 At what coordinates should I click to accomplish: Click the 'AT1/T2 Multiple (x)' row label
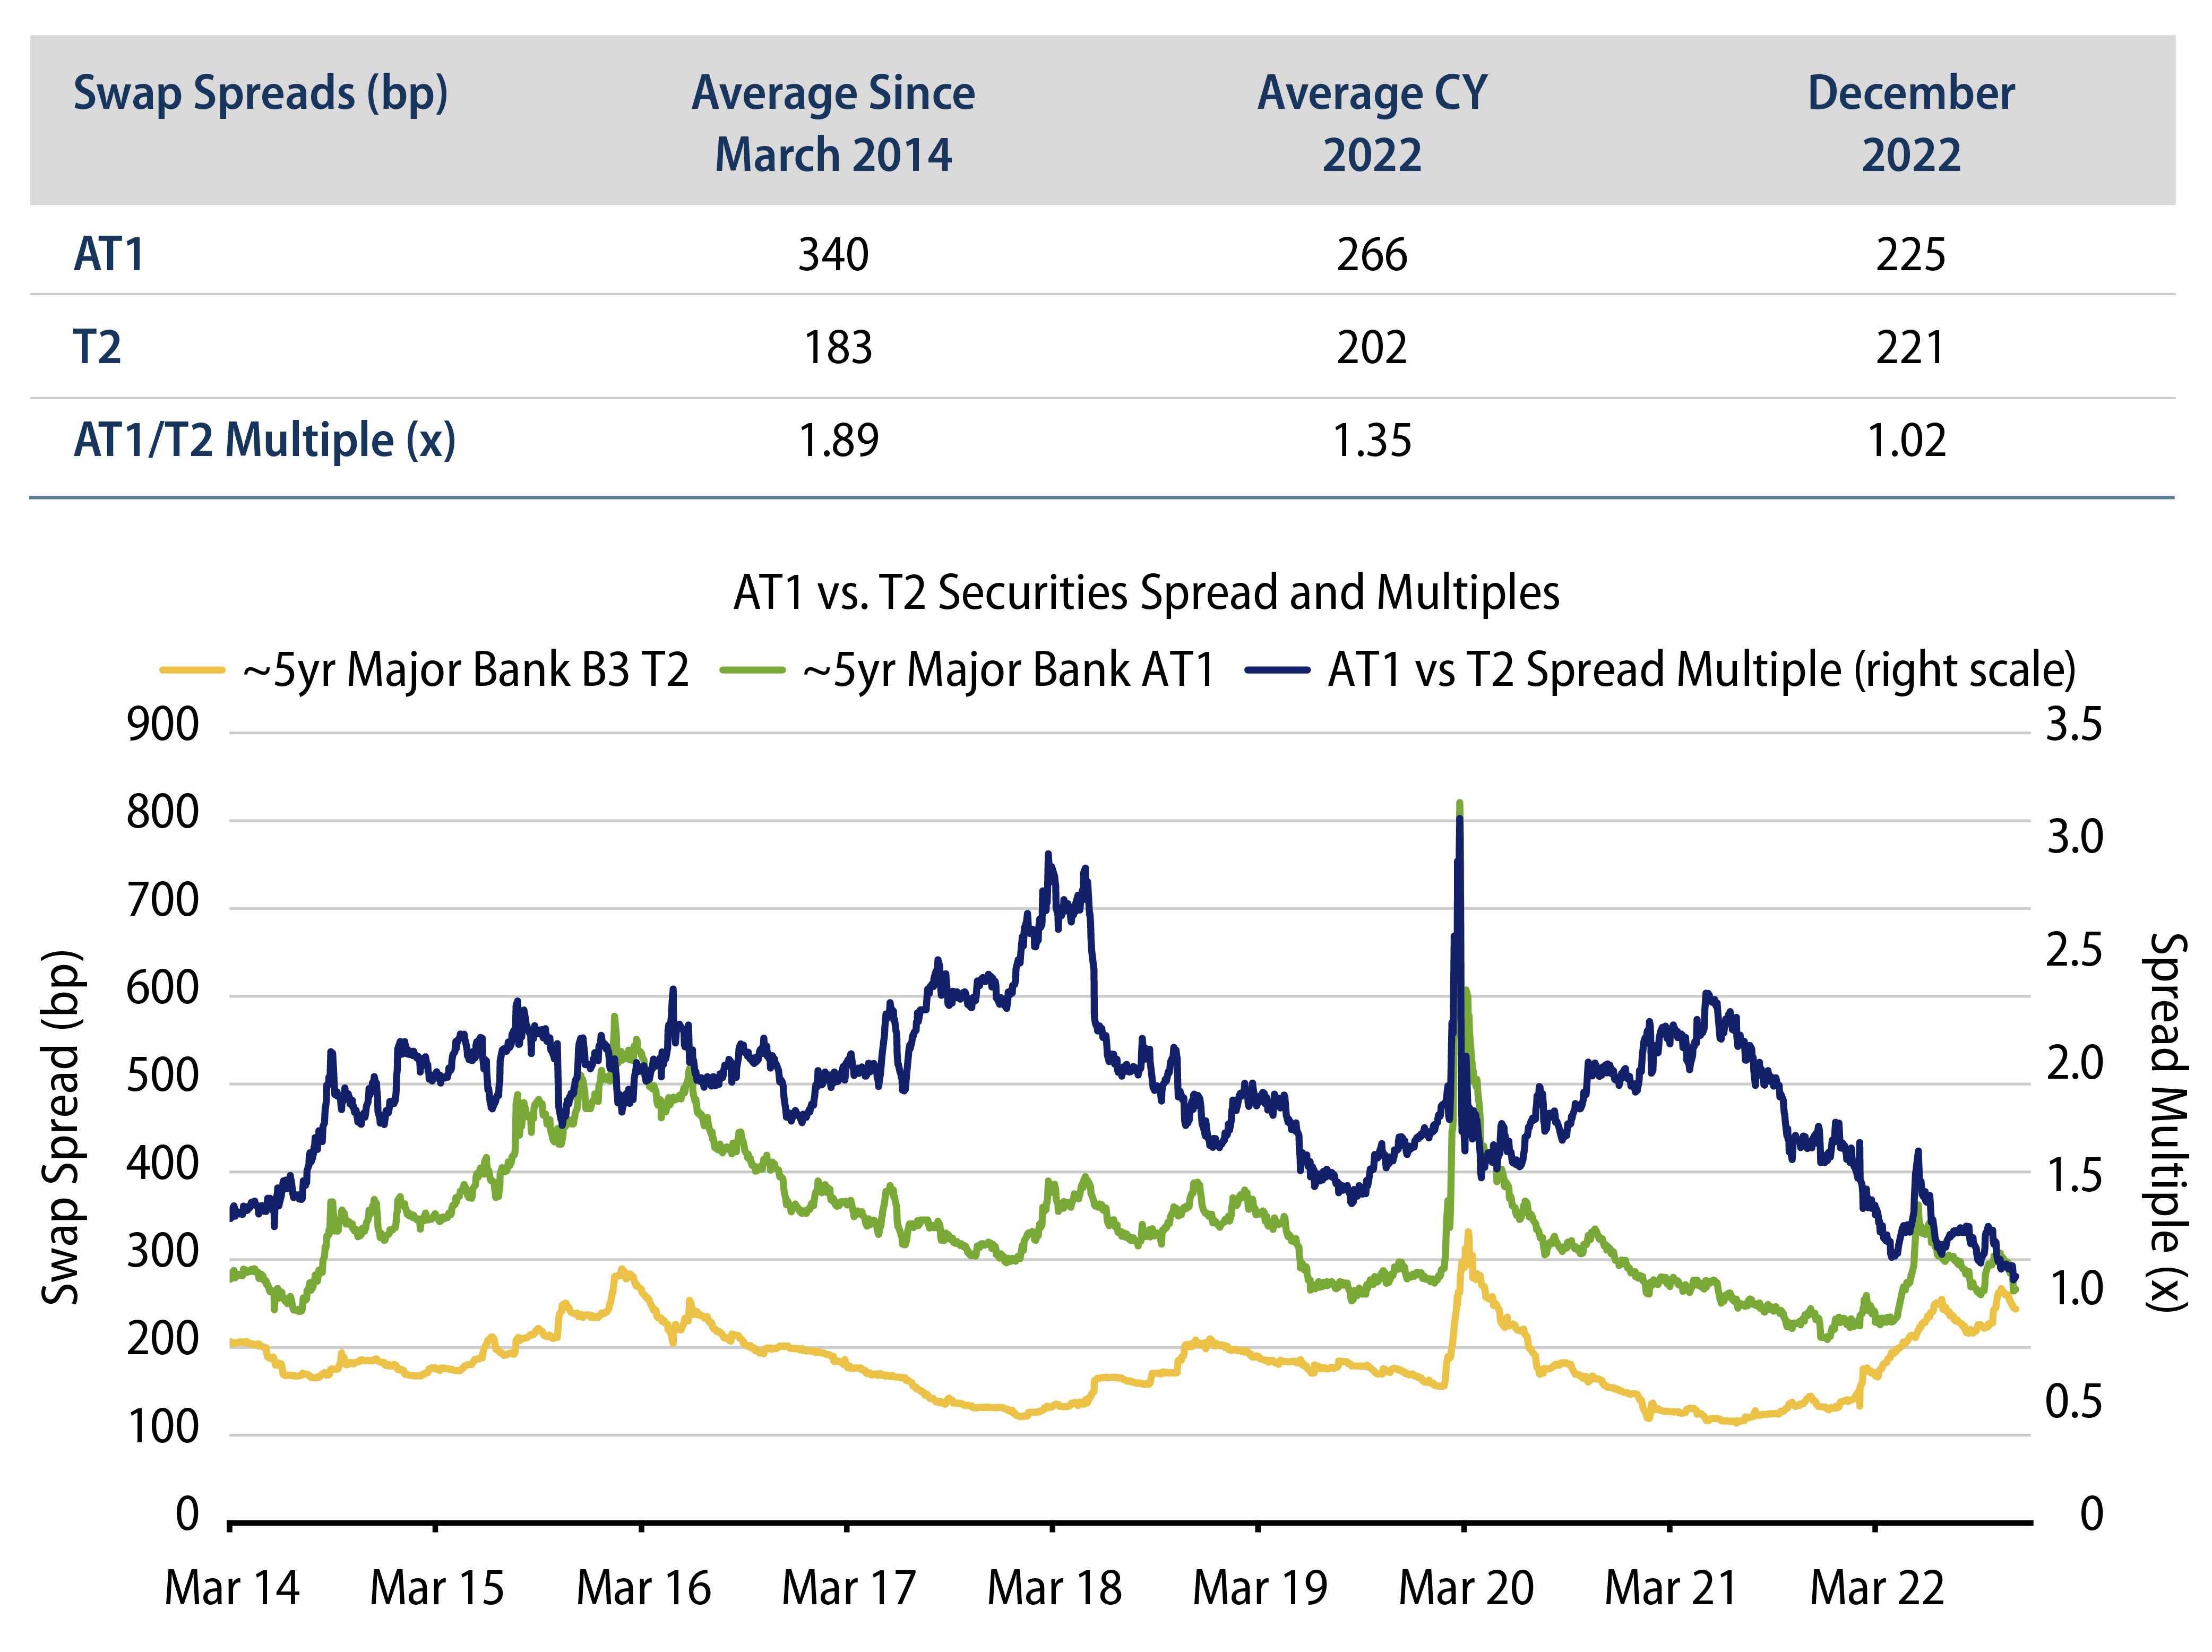pyautogui.click(x=264, y=441)
